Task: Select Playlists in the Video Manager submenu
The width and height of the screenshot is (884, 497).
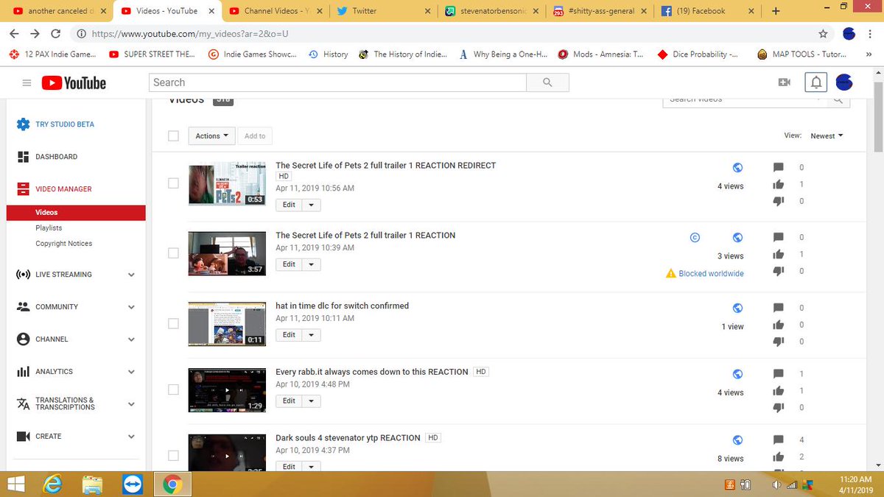Action: pyautogui.click(x=49, y=228)
